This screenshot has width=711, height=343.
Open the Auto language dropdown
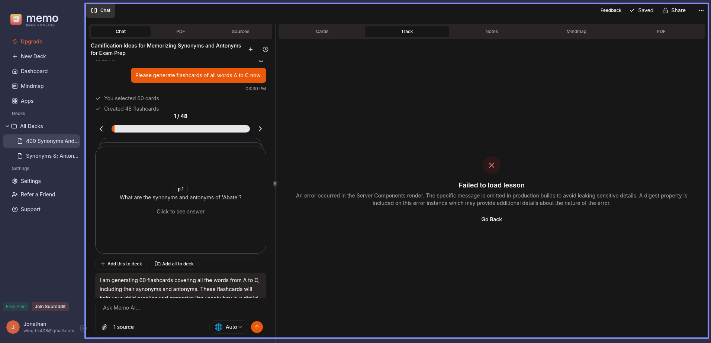[229, 327]
